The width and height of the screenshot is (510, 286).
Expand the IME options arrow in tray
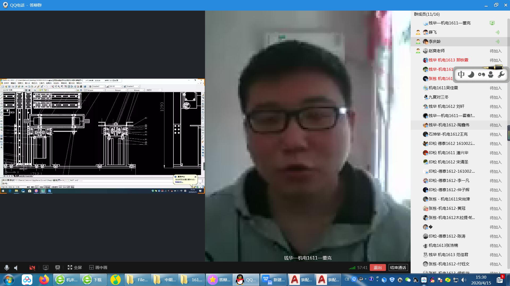pos(366,279)
